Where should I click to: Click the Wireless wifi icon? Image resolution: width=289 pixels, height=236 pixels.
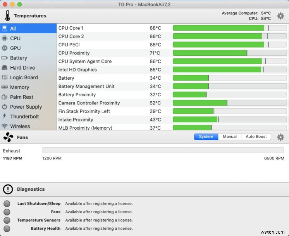pos(5,126)
